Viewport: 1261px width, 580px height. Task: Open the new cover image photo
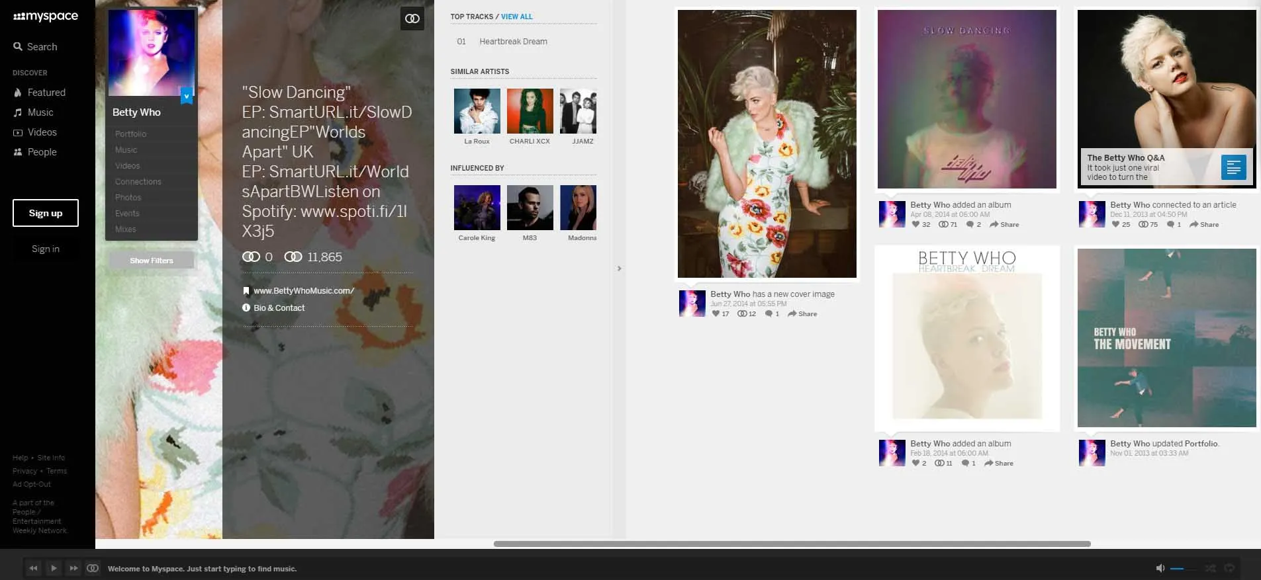pyautogui.click(x=767, y=144)
